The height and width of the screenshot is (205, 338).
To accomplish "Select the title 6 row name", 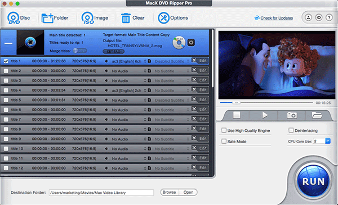I will 16,110.
